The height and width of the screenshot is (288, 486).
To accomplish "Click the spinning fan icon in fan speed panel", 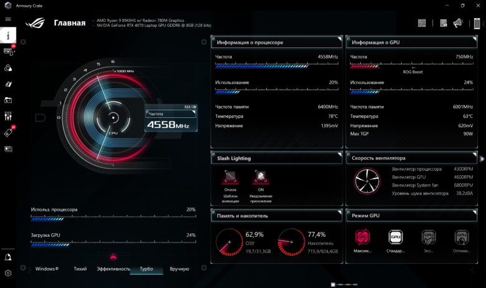I will click(367, 181).
